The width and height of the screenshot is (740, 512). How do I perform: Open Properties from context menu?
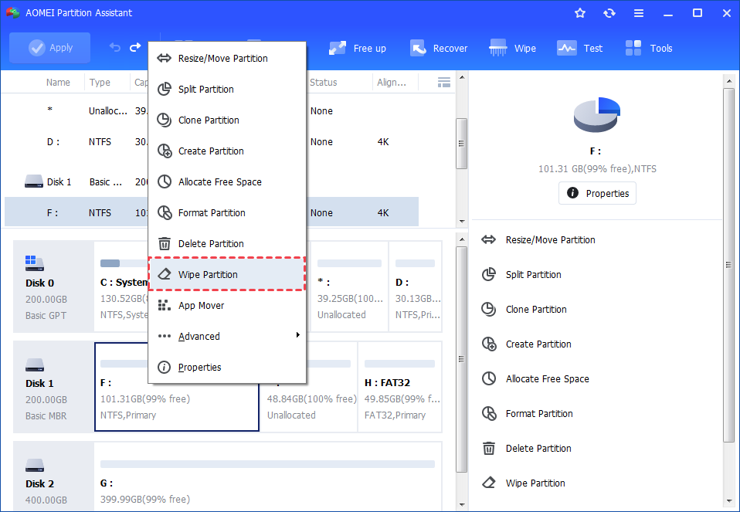(x=227, y=367)
